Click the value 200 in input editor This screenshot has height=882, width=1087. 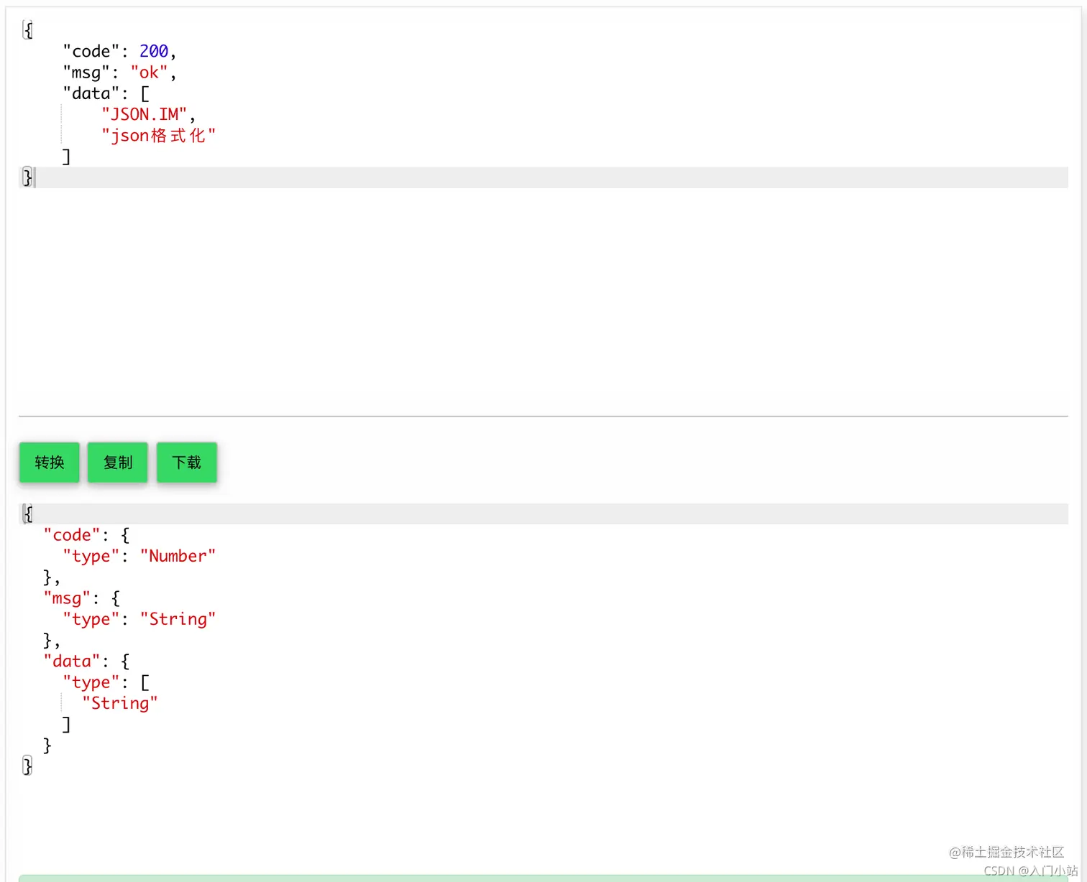click(x=154, y=52)
